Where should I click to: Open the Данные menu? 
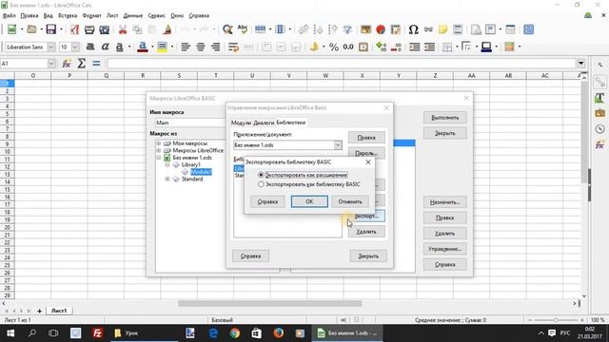(x=133, y=15)
